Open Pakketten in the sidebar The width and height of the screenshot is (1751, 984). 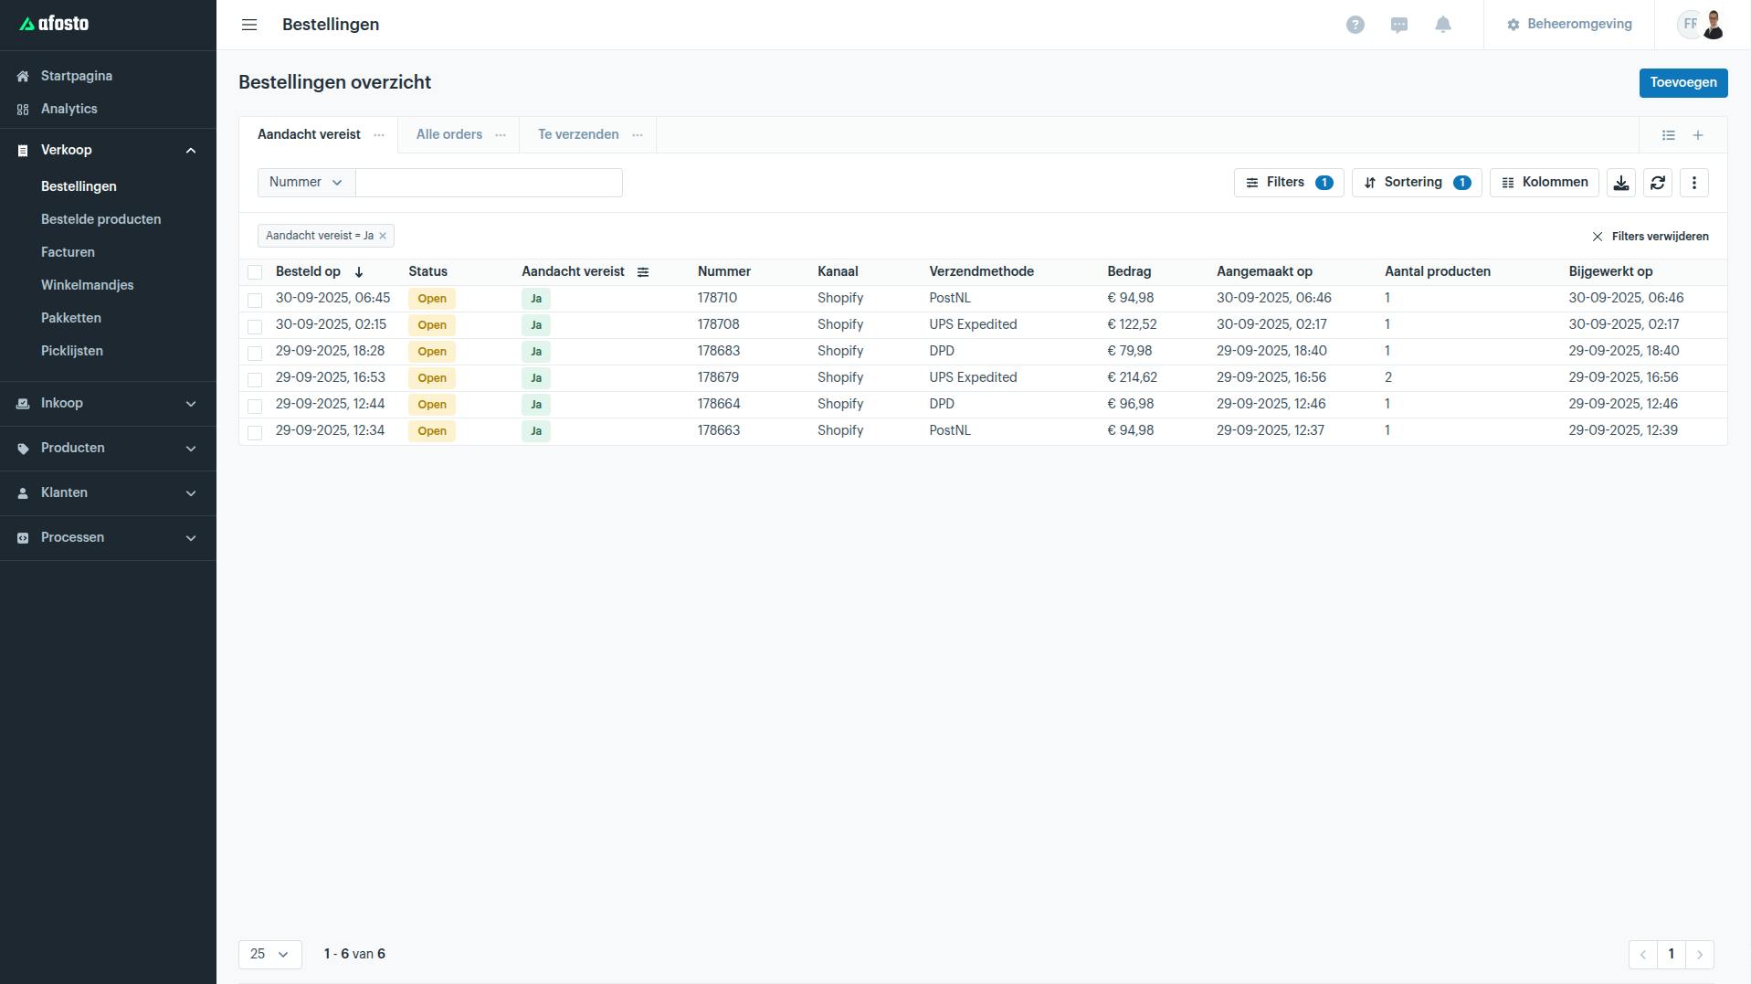(x=71, y=318)
